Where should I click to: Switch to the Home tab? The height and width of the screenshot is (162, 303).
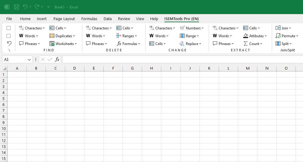(25, 19)
